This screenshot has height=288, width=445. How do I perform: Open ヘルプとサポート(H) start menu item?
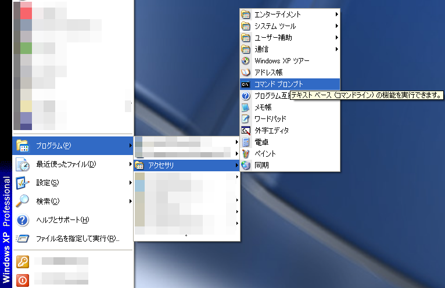[x=73, y=220]
